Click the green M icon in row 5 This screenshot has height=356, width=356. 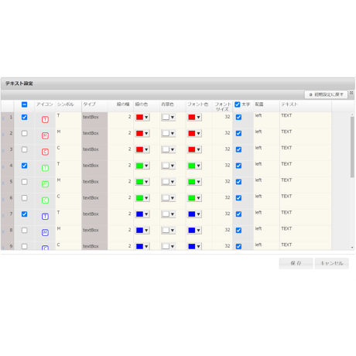[45, 184]
